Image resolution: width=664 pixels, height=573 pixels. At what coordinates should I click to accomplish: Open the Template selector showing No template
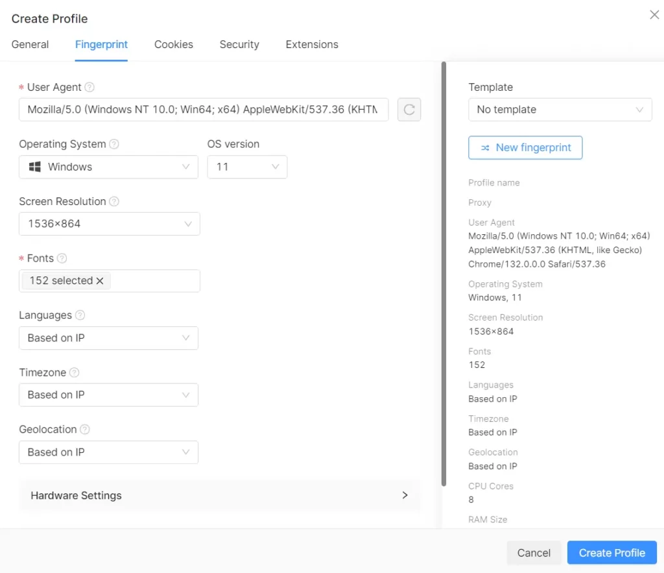pos(560,109)
